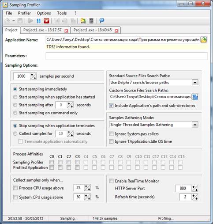Viewport: 213px width, 224px height.
Task: Click the browse application file icon
Action: click(204, 40)
